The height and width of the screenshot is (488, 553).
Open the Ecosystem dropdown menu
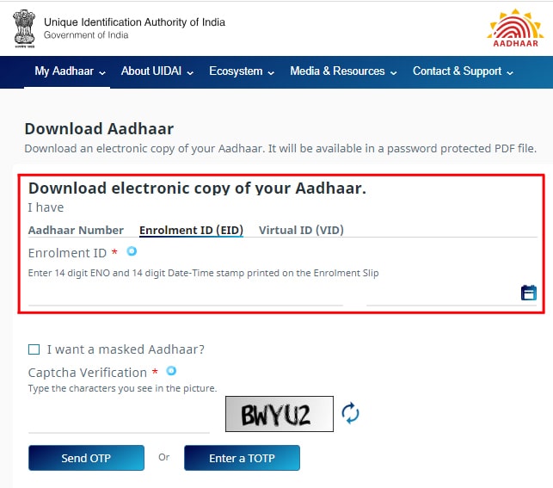[x=242, y=71]
